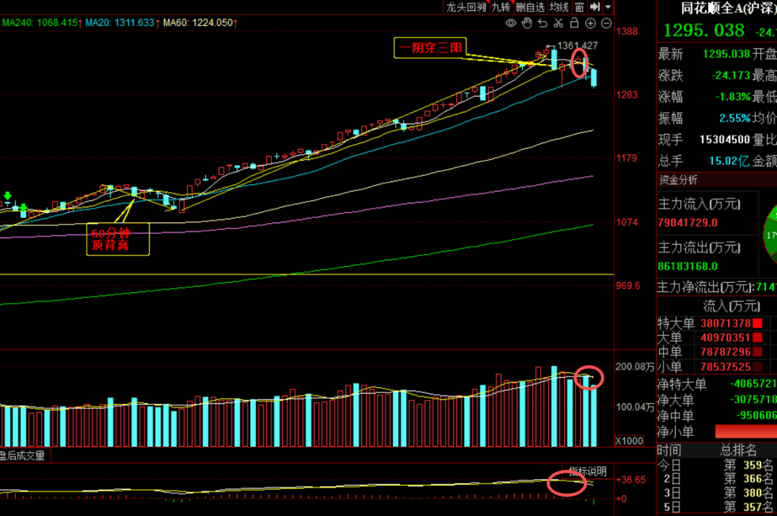Viewport: 777px width, 516px height.
Task: Click the undo arrow icon
Action: (x=542, y=24)
